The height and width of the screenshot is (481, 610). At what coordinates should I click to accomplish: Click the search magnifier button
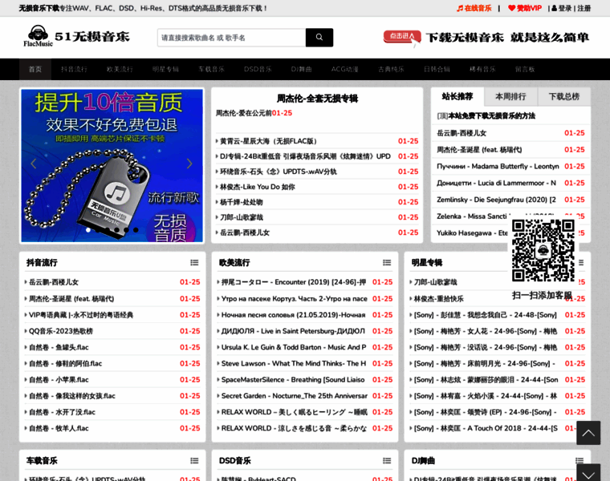pyautogui.click(x=319, y=38)
